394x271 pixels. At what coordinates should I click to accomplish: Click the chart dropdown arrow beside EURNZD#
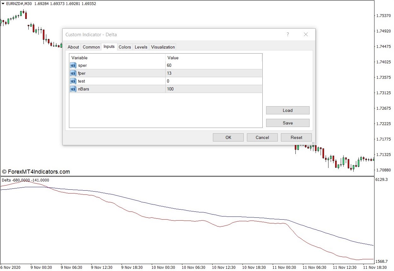click(x=3, y=4)
